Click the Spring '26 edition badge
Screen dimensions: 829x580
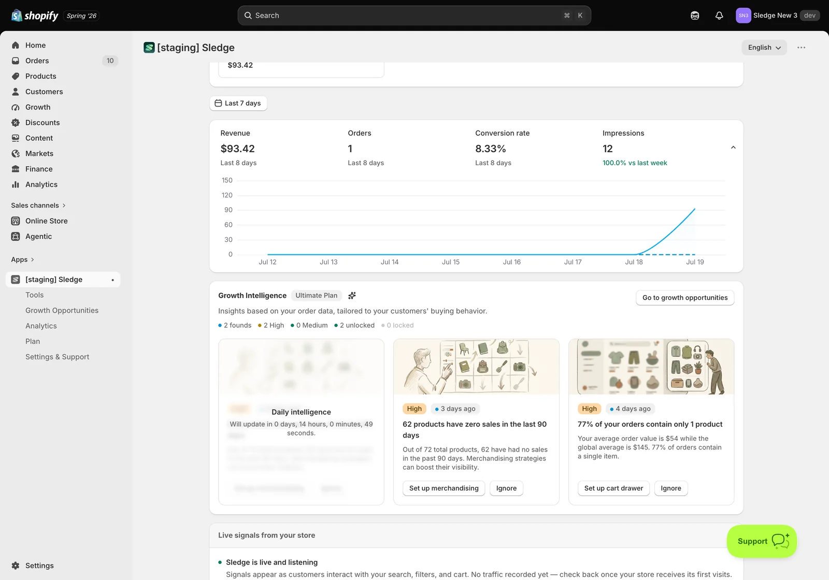81,16
